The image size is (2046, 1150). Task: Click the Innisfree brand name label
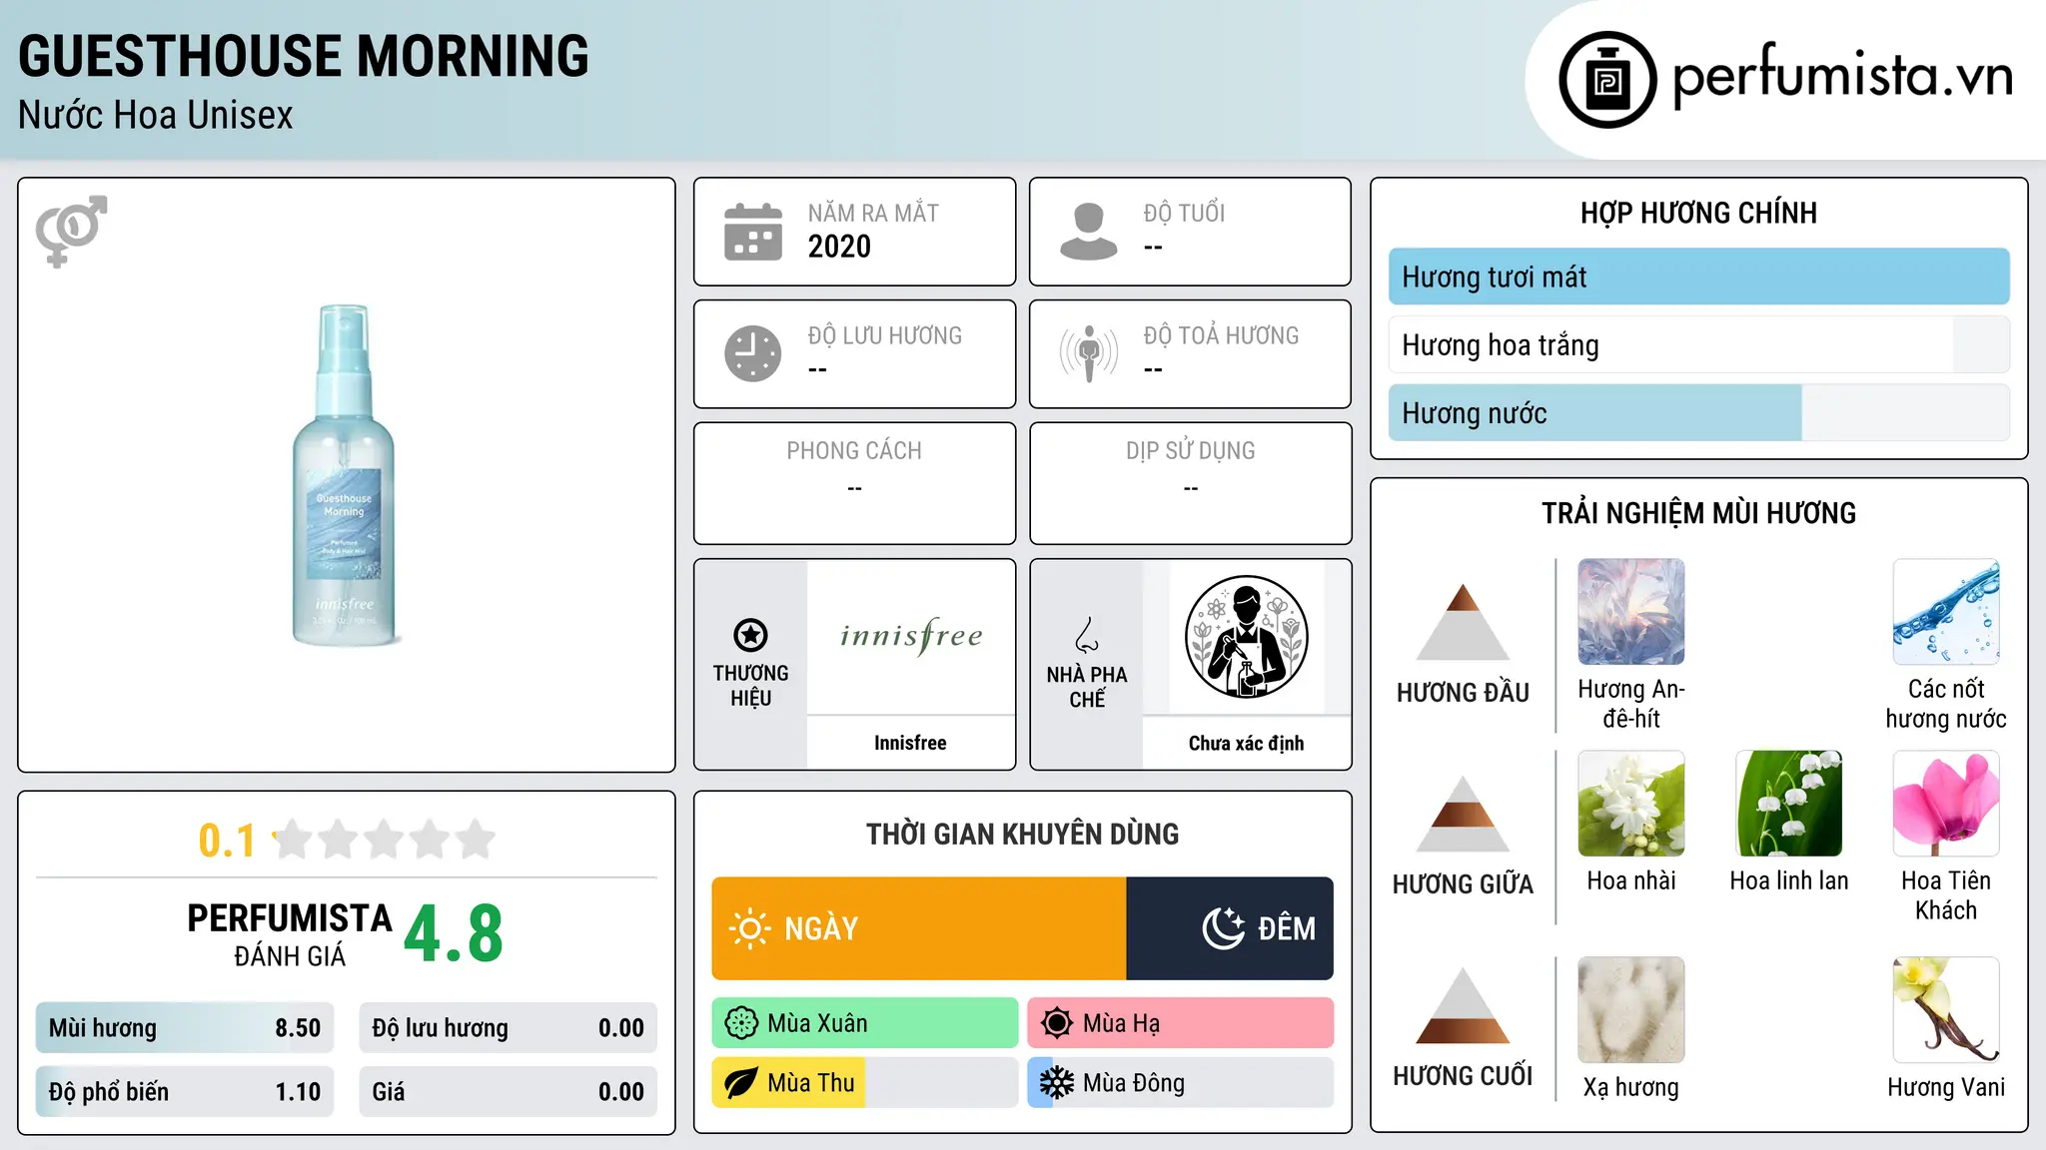coord(910,743)
